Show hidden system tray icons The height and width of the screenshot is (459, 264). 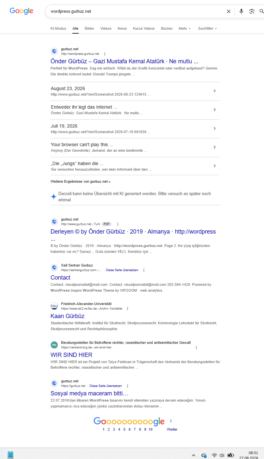click(x=193, y=455)
